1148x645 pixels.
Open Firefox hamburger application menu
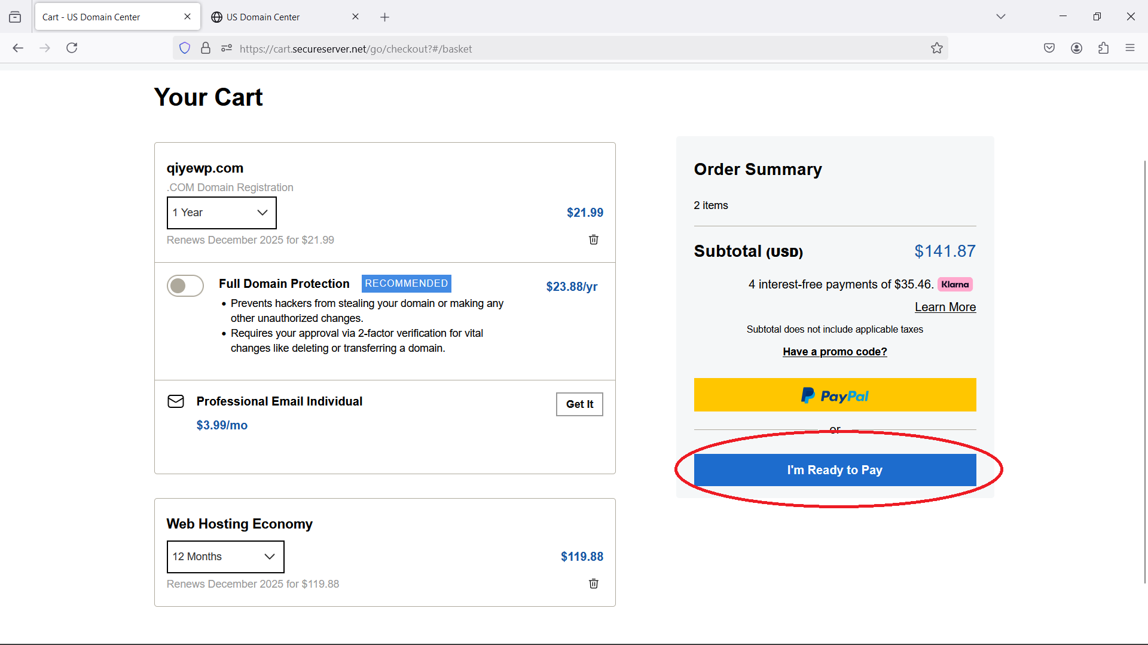(1129, 48)
